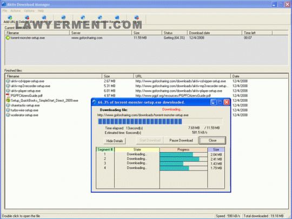Click the 2.41 MB segment size cell
Image resolution: width=292 pixels, height=219 pixels.
click(216, 159)
